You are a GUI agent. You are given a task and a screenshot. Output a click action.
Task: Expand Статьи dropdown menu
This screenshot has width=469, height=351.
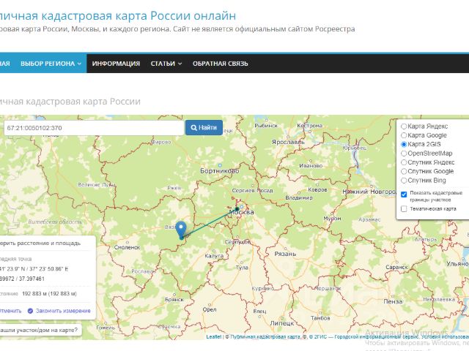coord(166,64)
